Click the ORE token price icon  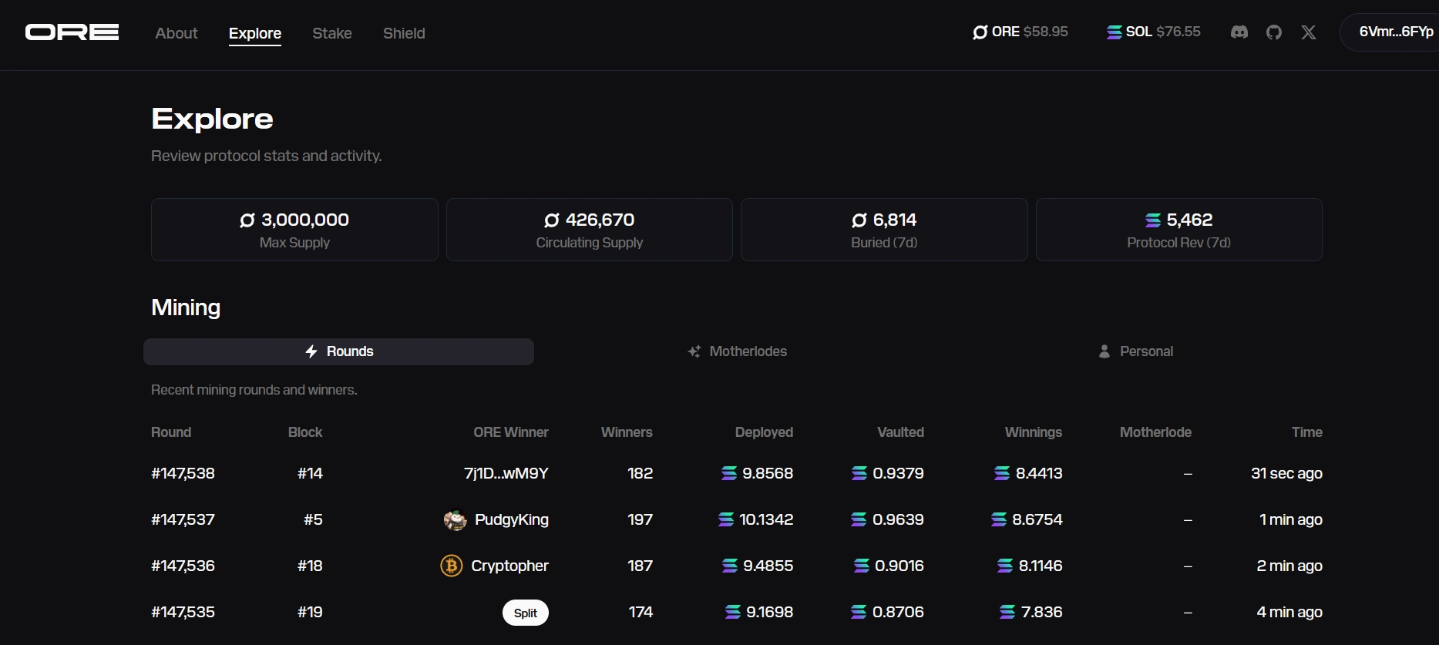[x=980, y=32]
